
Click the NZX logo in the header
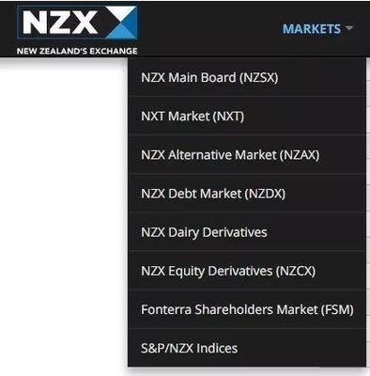tap(77, 30)
